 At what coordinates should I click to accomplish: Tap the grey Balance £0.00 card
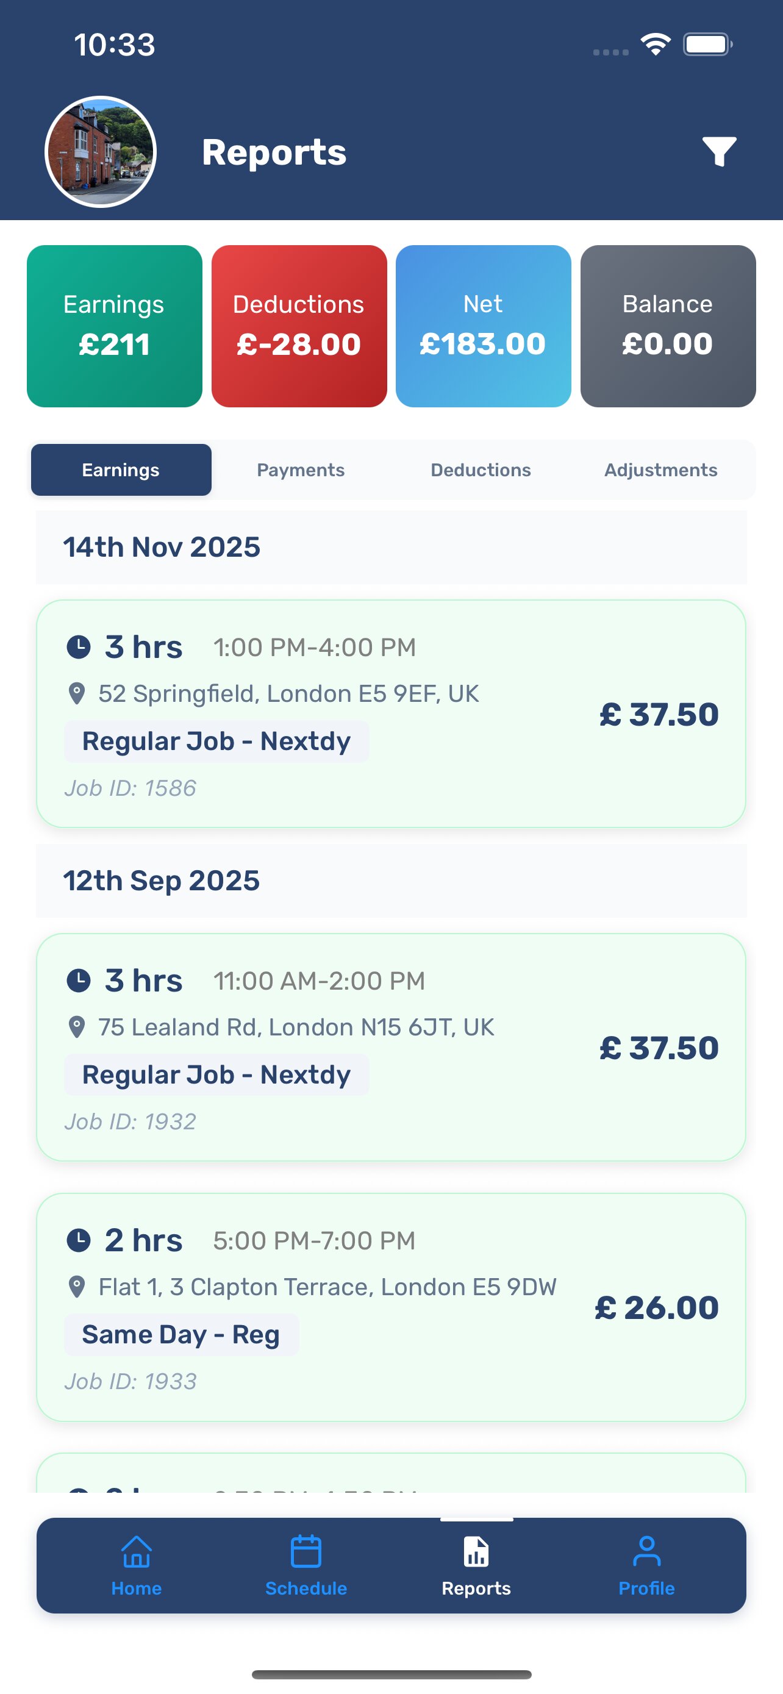pos(668,326)
